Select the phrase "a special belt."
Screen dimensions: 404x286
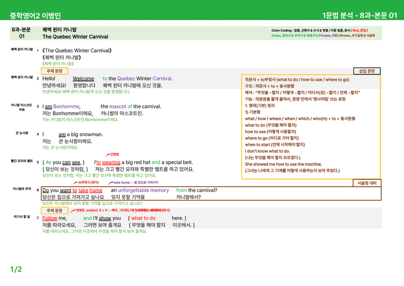pos(177,162)
